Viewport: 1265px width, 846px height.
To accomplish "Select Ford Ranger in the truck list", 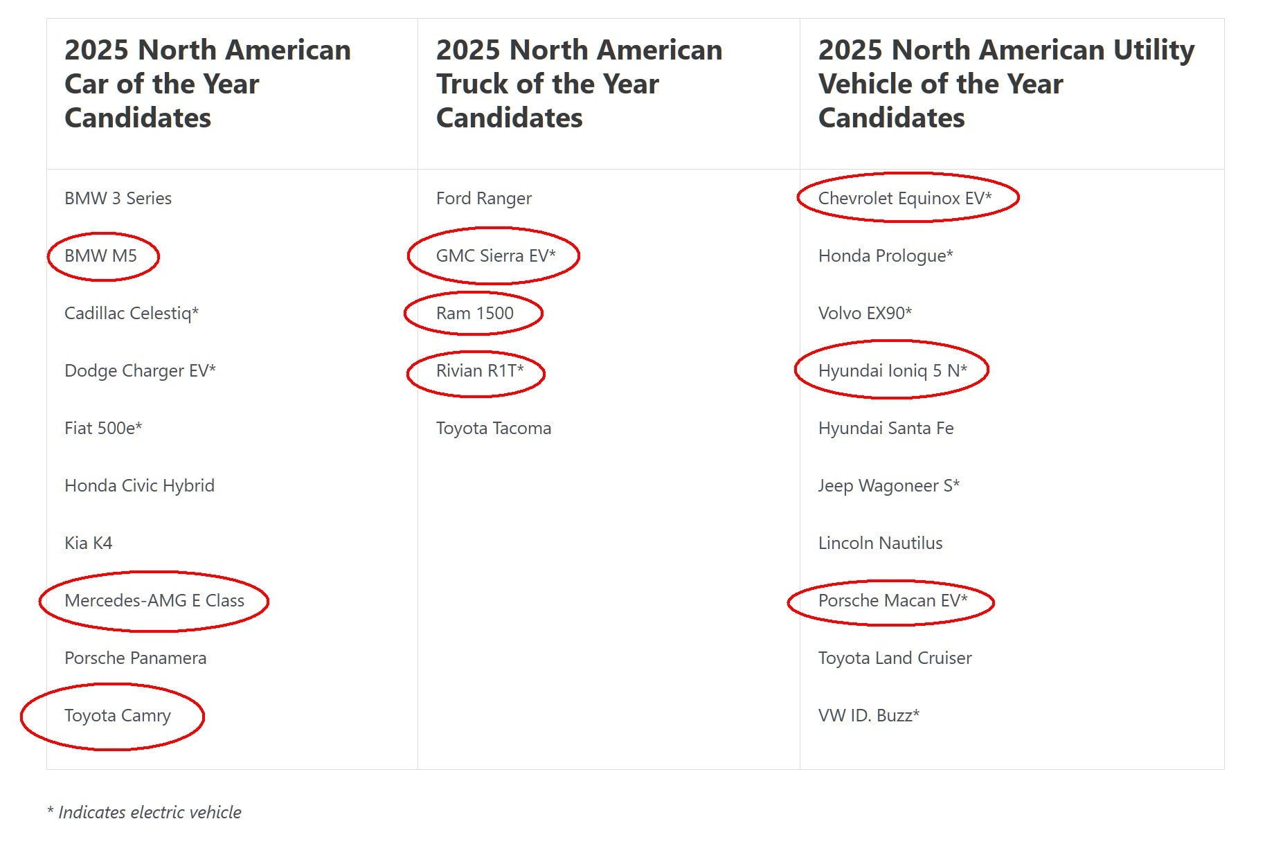I will coord(484,199).
